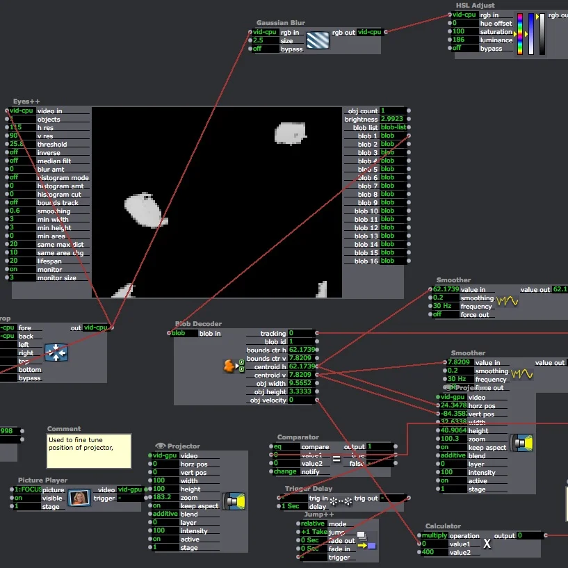Click the Eyes++ monitor video preview
The image size is (568, 568).
click(x=217, y=202)
